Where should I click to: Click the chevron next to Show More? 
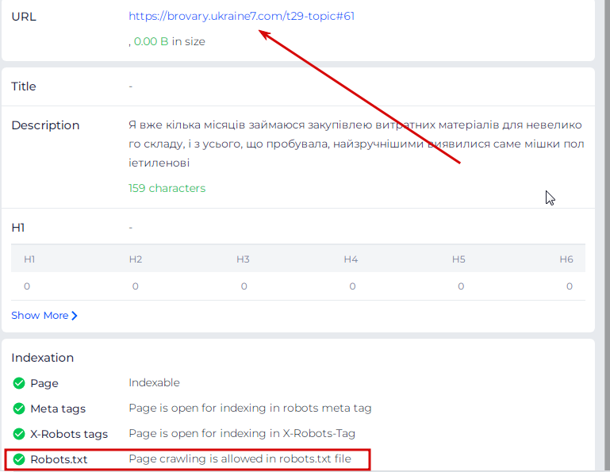[x=75, y=316]
